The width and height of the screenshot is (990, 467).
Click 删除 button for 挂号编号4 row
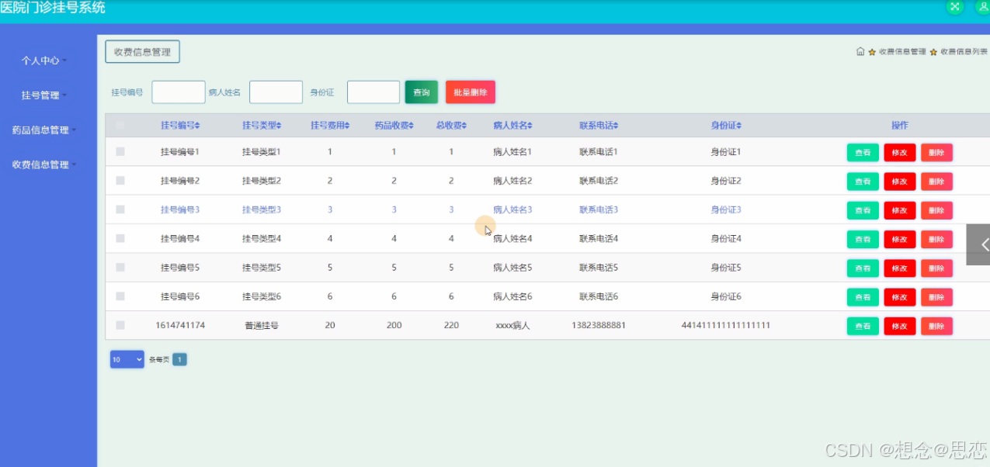936,239
